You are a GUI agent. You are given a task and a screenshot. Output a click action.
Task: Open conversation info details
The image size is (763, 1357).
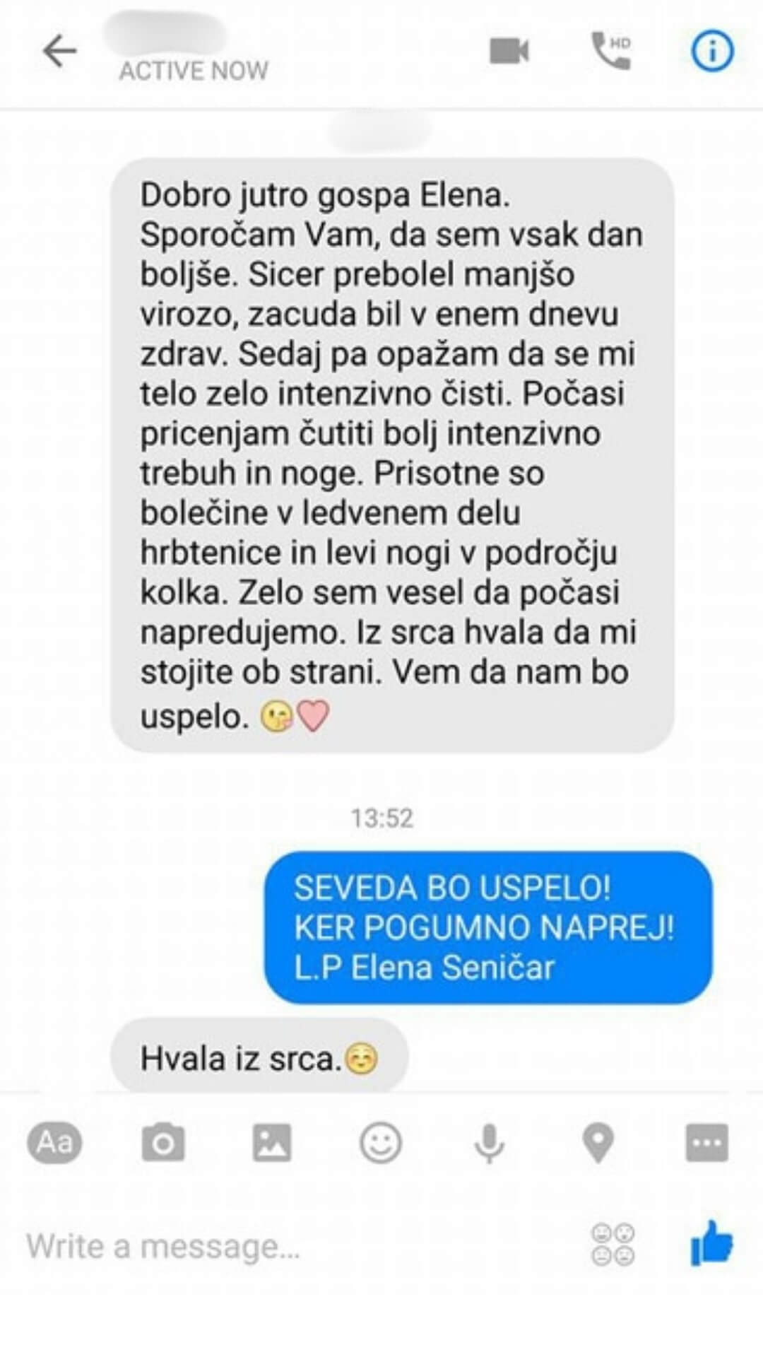click(711, 51)
